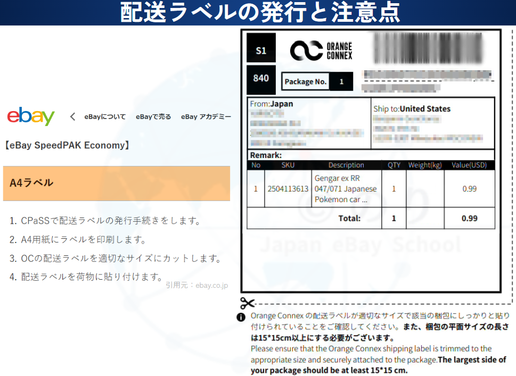516x376 pixels.
Task: Select SKU cell 2504113613
Action: pyautogui.click(x=288, y=189)
